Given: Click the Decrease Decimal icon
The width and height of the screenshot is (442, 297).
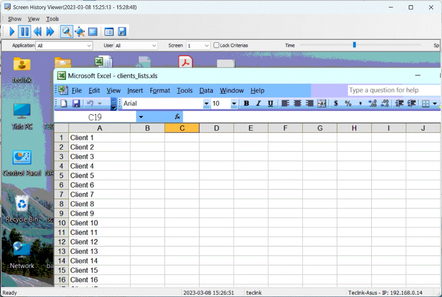Looking at the screenshot, I should click(384, 104).
